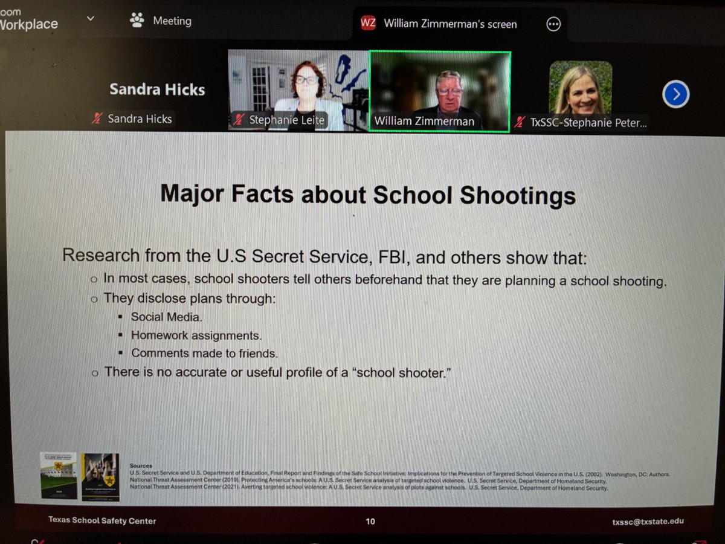Select William Zimmerman's screen label
The image size is (725, 544).
[x=451, y=24]
